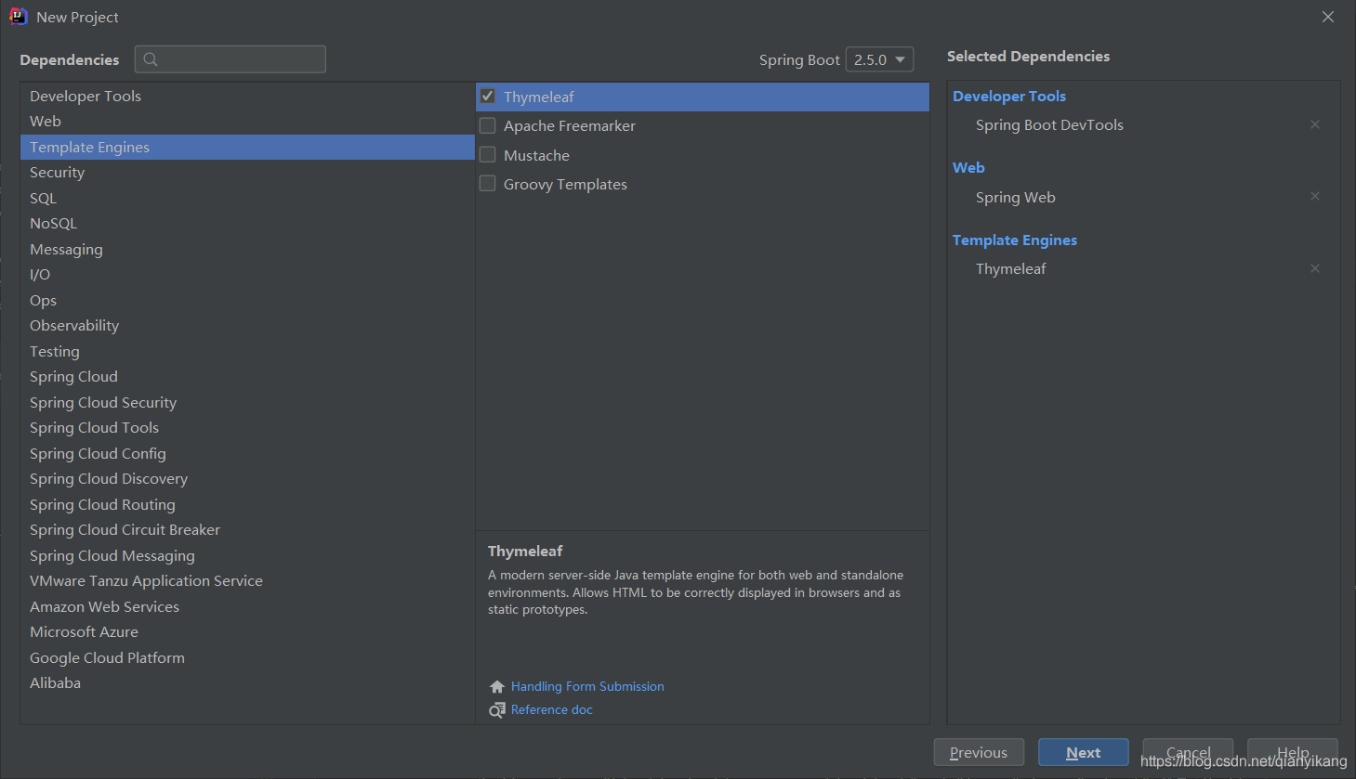Close the New Project dialog
1356x779 pixels.
1328,17
